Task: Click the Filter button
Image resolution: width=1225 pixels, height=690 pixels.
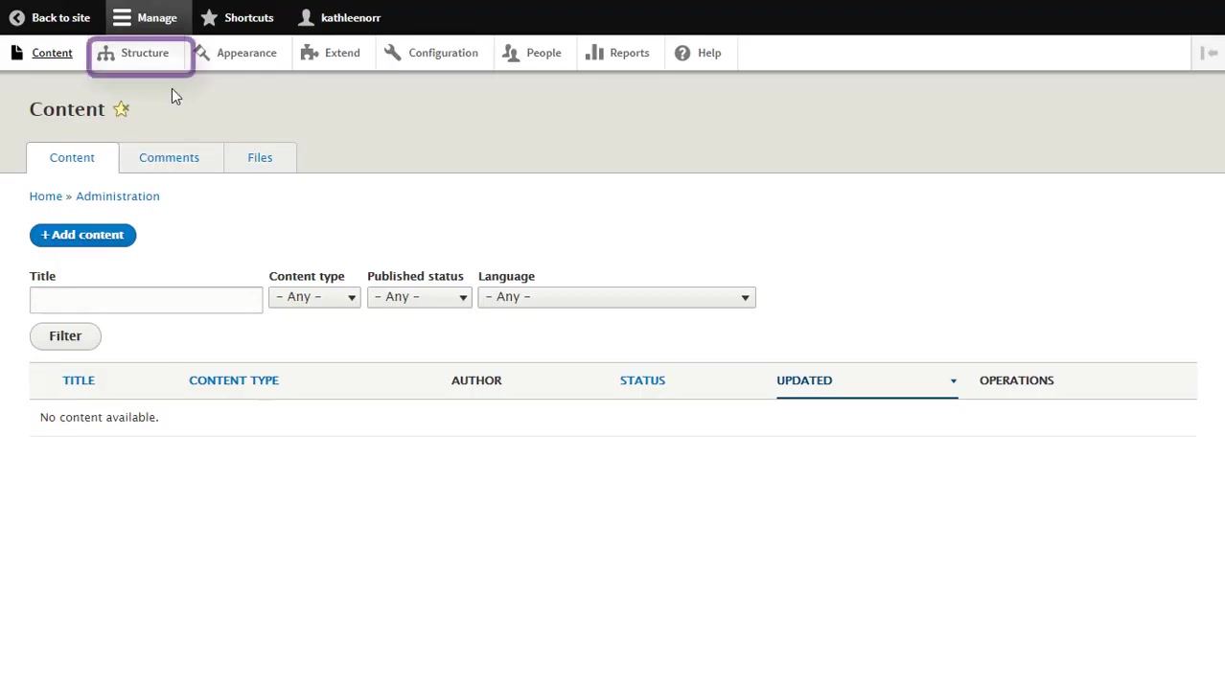Action: click(x=65, y=335)
